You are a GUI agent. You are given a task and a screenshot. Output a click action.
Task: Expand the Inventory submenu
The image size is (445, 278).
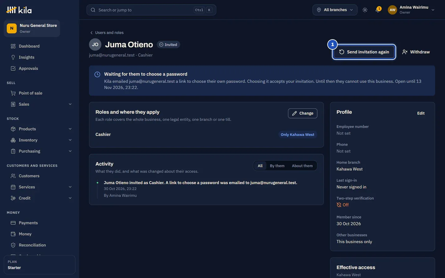tap(70, 140)
